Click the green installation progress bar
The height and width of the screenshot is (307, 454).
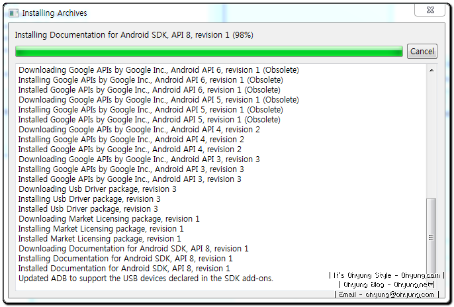[208, 51]
